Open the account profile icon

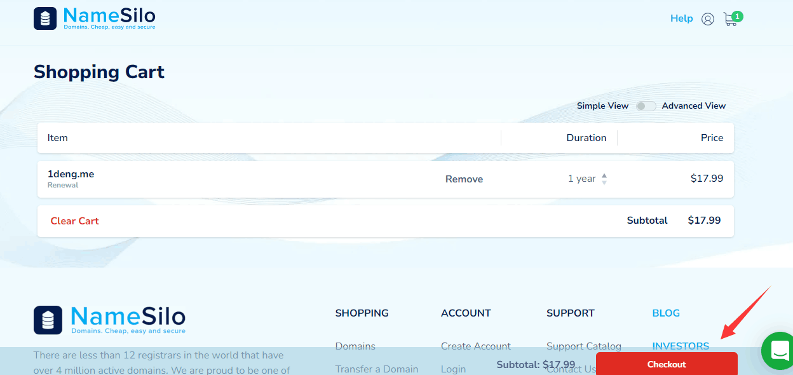click(x=708, y=18)
